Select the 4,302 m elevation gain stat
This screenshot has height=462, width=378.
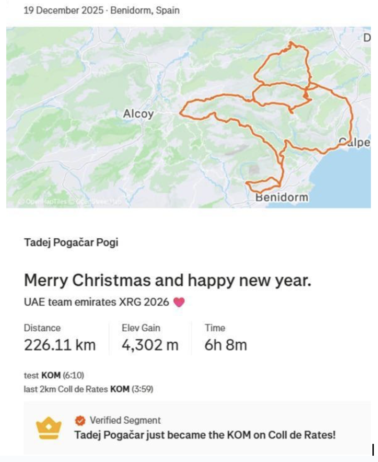(x=150, y=345)
